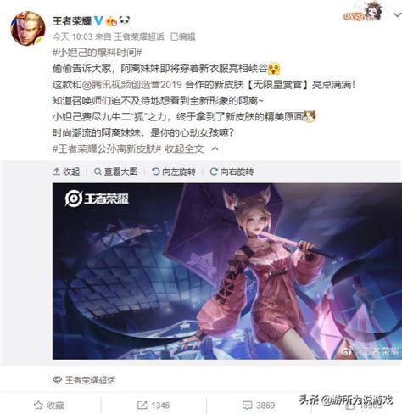Collapse full text with 收起全文
402x414 pixels.
184,148
